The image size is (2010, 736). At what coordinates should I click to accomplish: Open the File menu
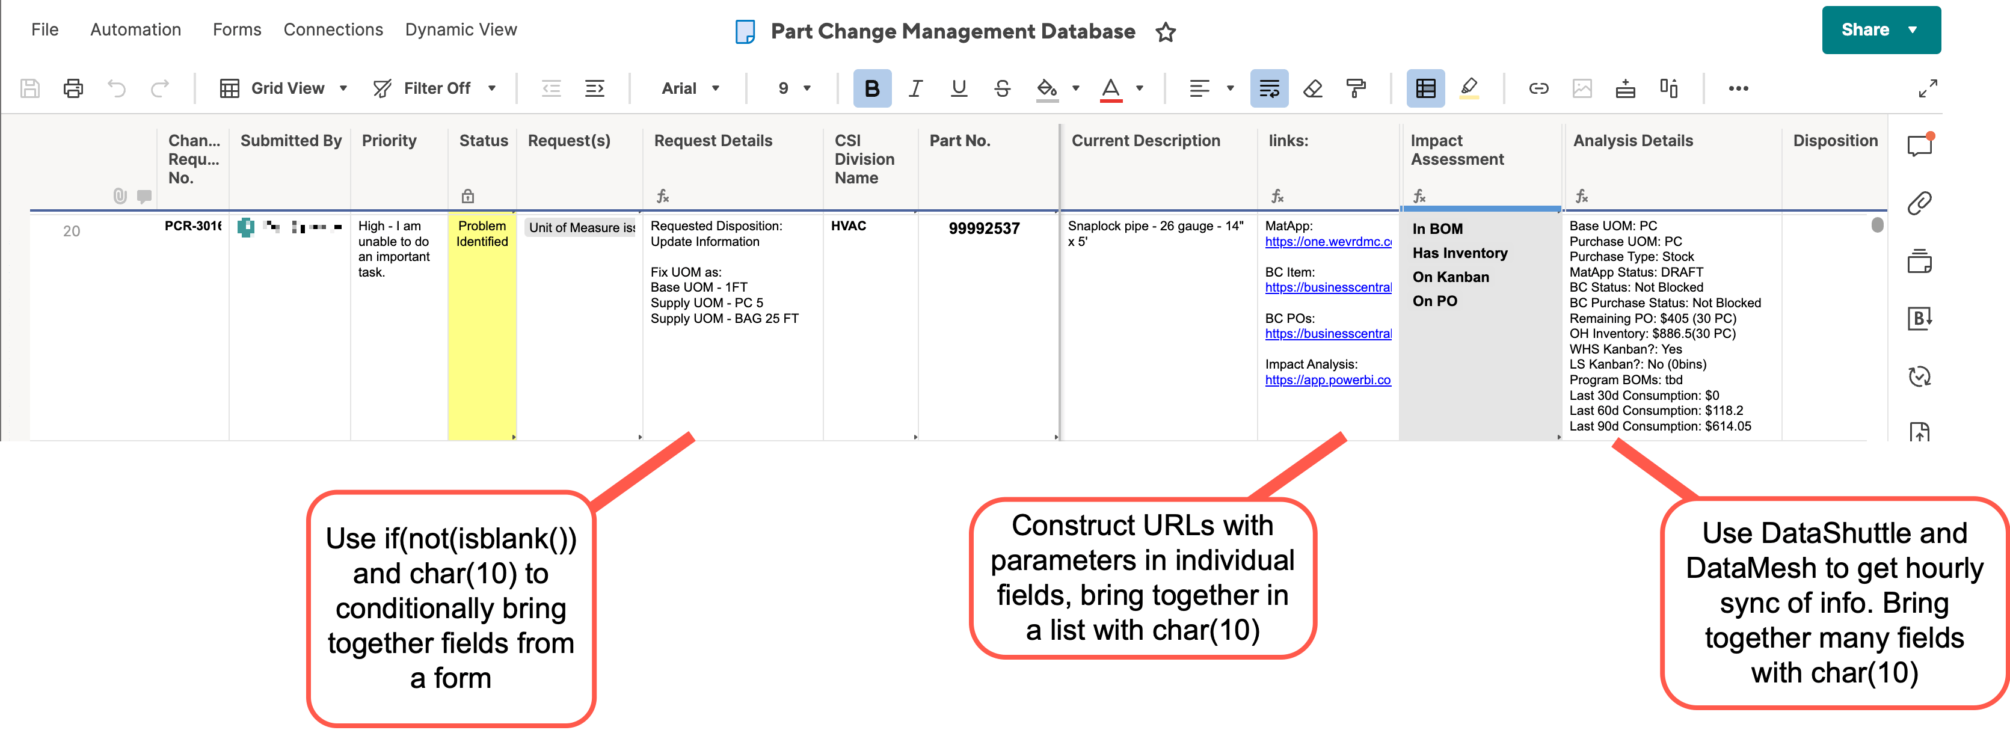pos(45,29)
